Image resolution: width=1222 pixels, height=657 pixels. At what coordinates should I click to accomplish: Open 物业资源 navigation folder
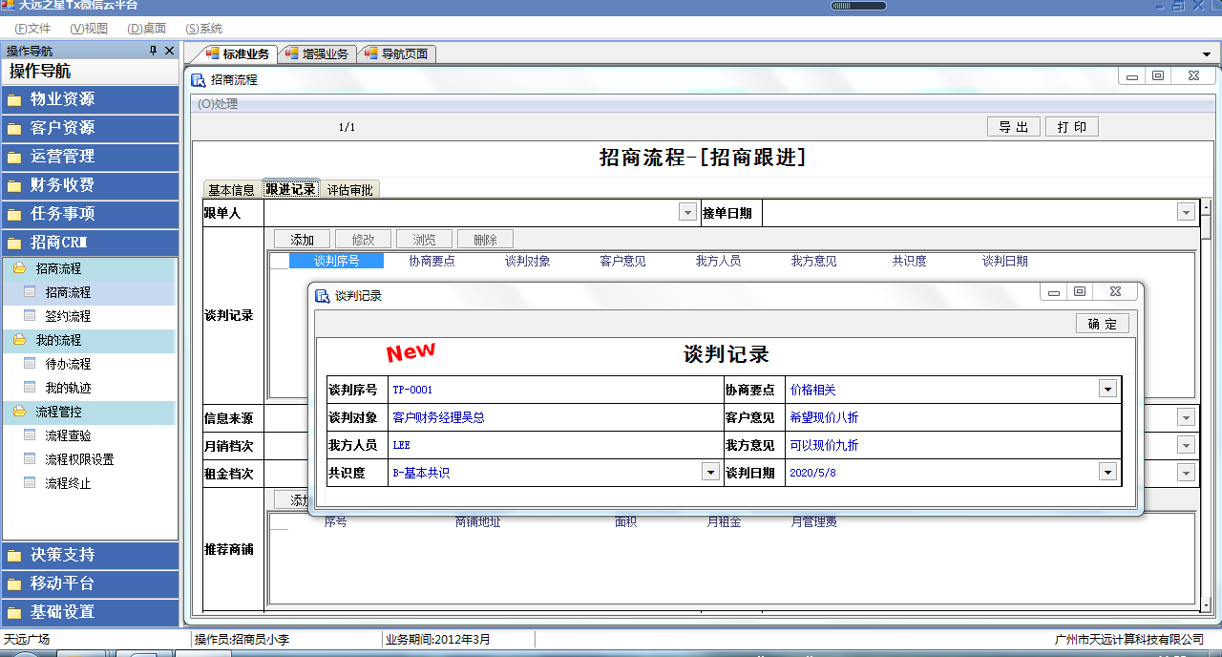click(x=90, y=99)
